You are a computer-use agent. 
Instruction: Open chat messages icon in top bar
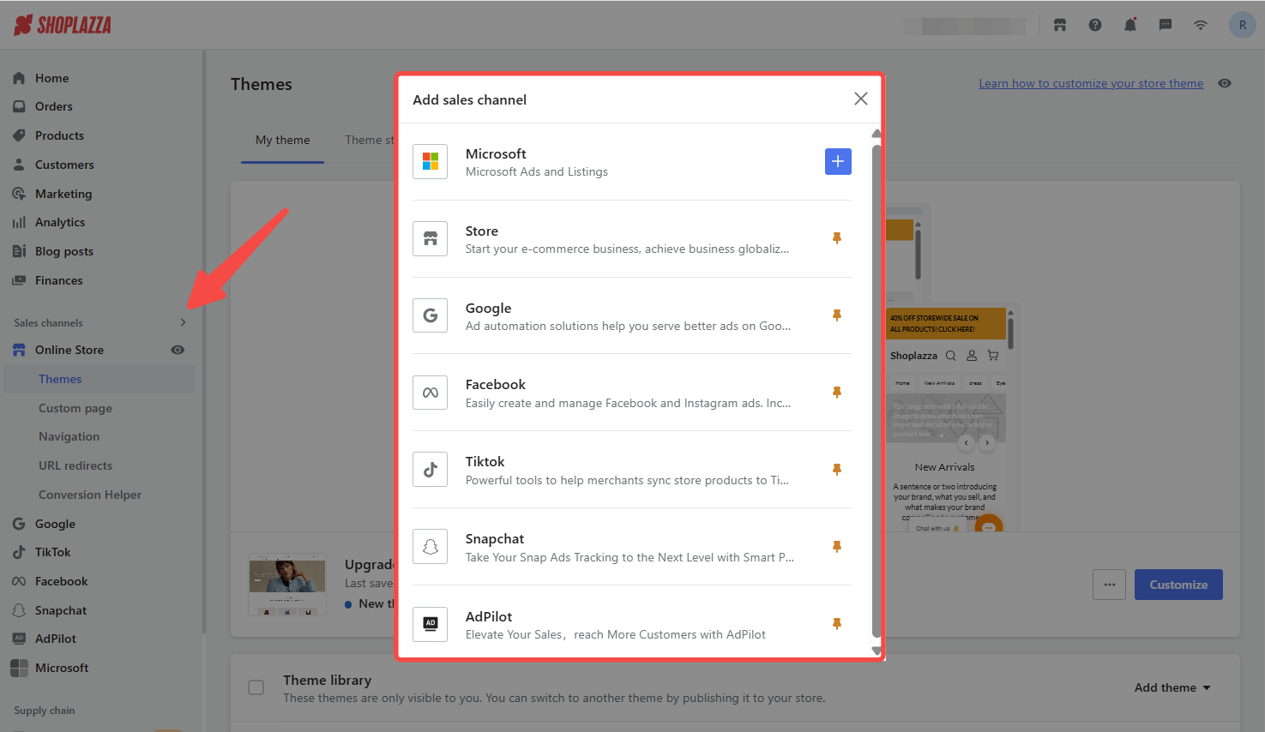pyautogui.click(x=1166, y=25)
